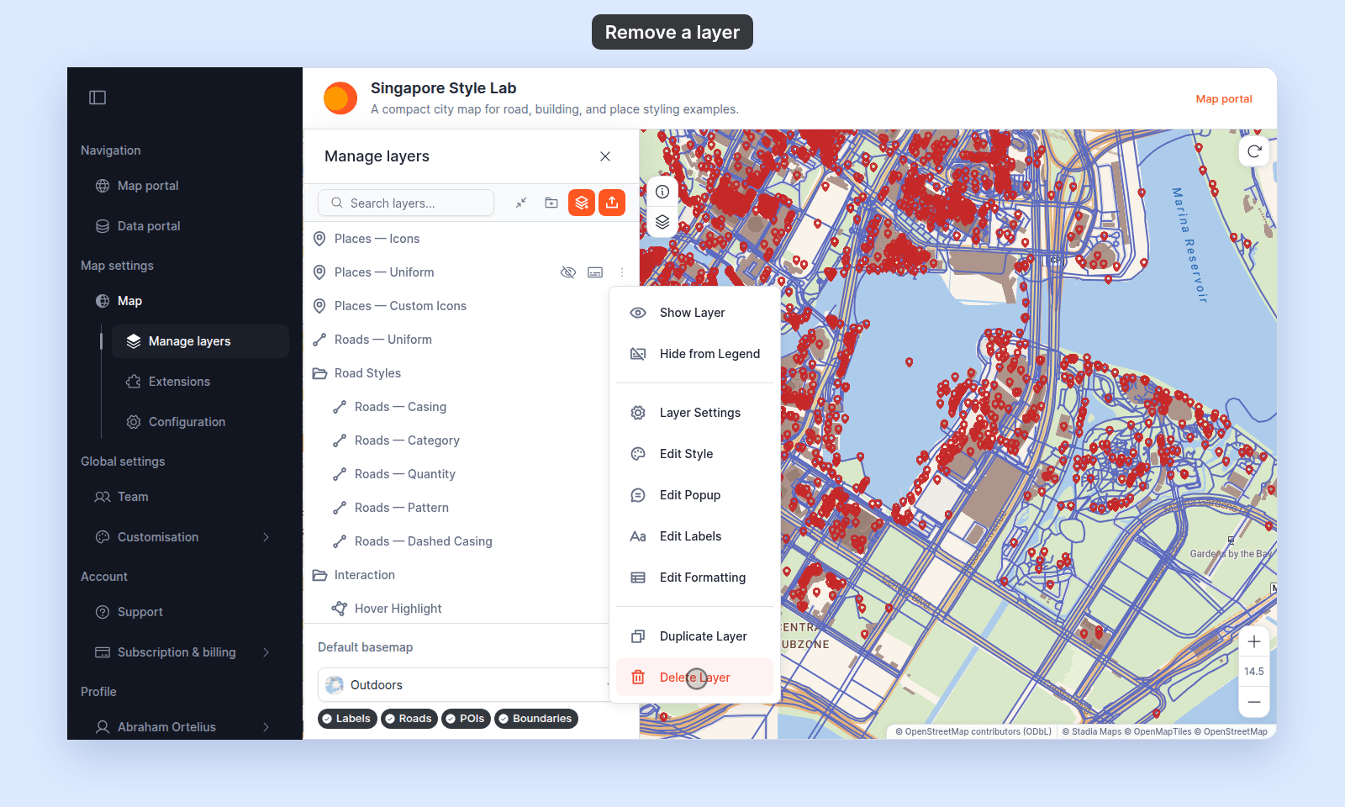Open kebab menu for Places — Uniform

622,272
